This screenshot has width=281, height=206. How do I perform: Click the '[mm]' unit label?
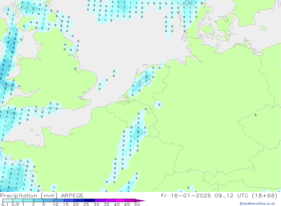49,196
